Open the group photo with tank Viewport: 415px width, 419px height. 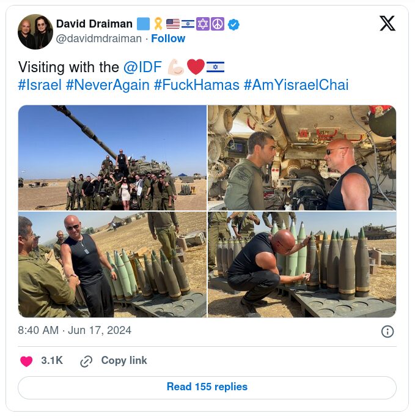(x=112, y=158)
